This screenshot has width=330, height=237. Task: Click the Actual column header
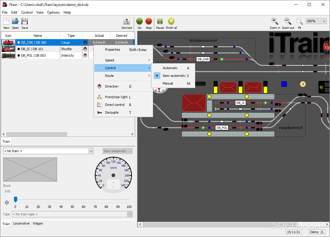click(x=99, y=36)
